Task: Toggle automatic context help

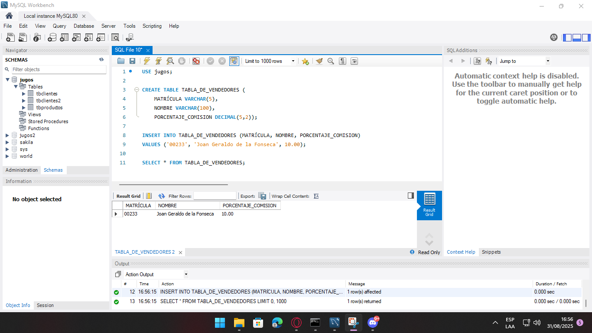Action: tap(489, 61)
